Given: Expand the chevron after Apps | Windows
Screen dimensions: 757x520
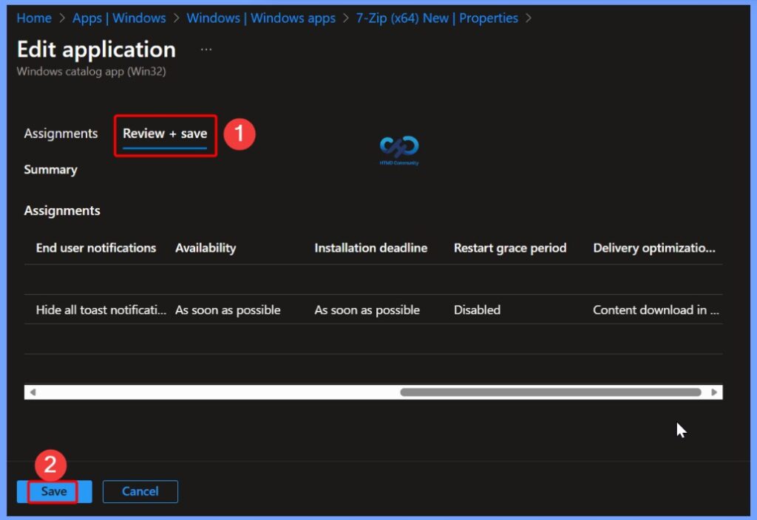Looking at the screenshot, I should point(175,18).
